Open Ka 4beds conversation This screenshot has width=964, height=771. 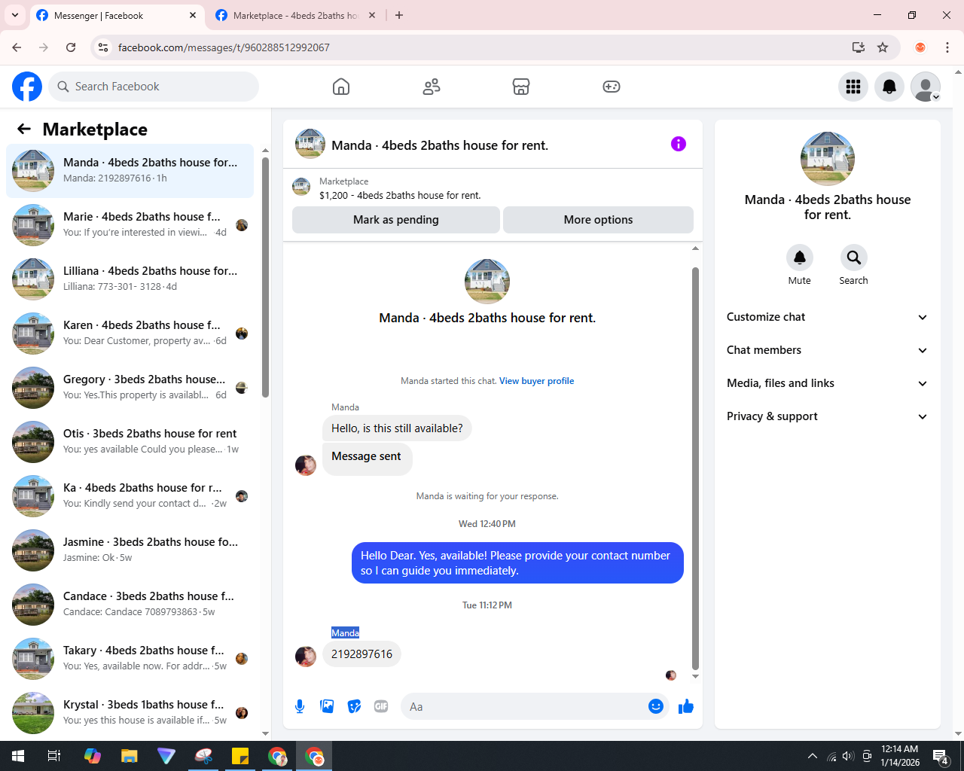click(x=130, y=496)
